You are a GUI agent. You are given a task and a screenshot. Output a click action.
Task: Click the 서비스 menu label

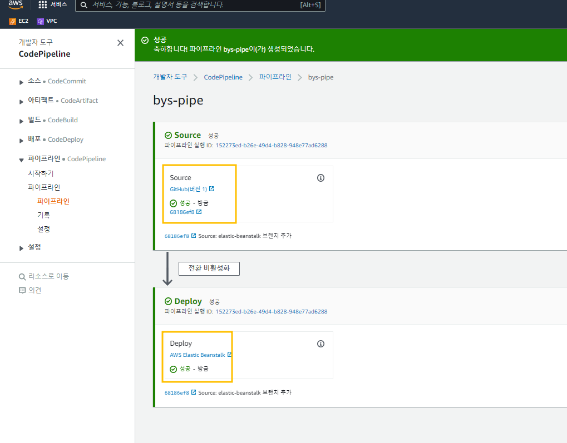58,4
